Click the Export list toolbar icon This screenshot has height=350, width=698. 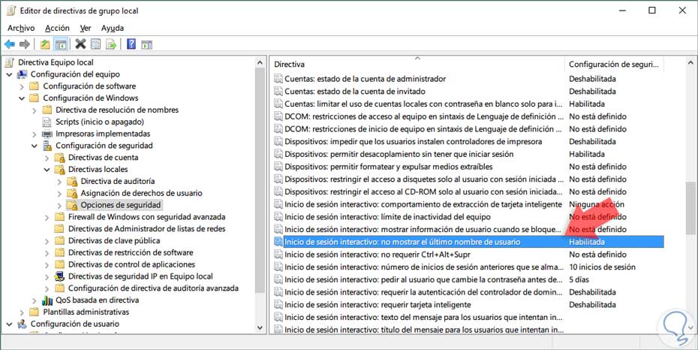coord(111,44)
